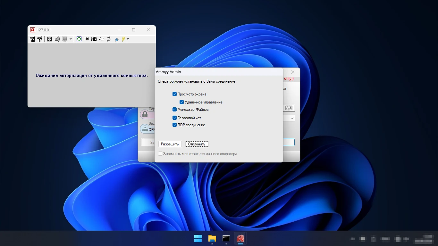This screenshot has width=438, height=246.
Task: Open the dropdown arrow next to the lightning bolt
Action: 128,39
